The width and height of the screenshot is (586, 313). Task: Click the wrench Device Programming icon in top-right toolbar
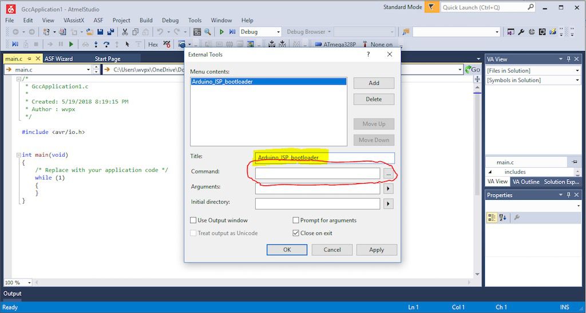click(521, 31)
